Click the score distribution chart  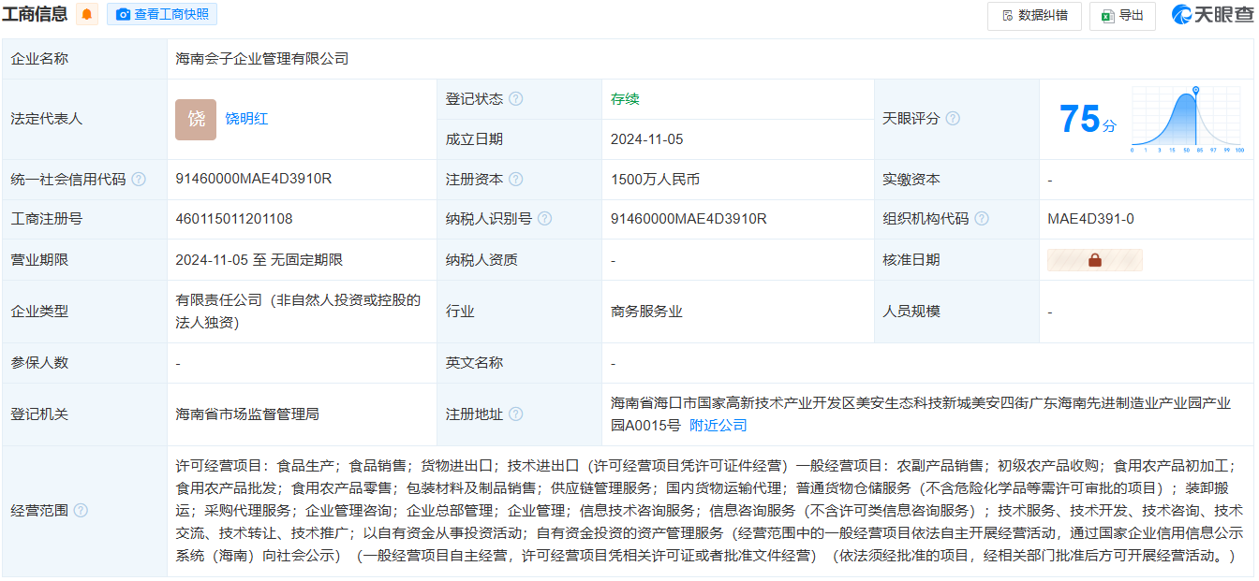click(1187, 120)
